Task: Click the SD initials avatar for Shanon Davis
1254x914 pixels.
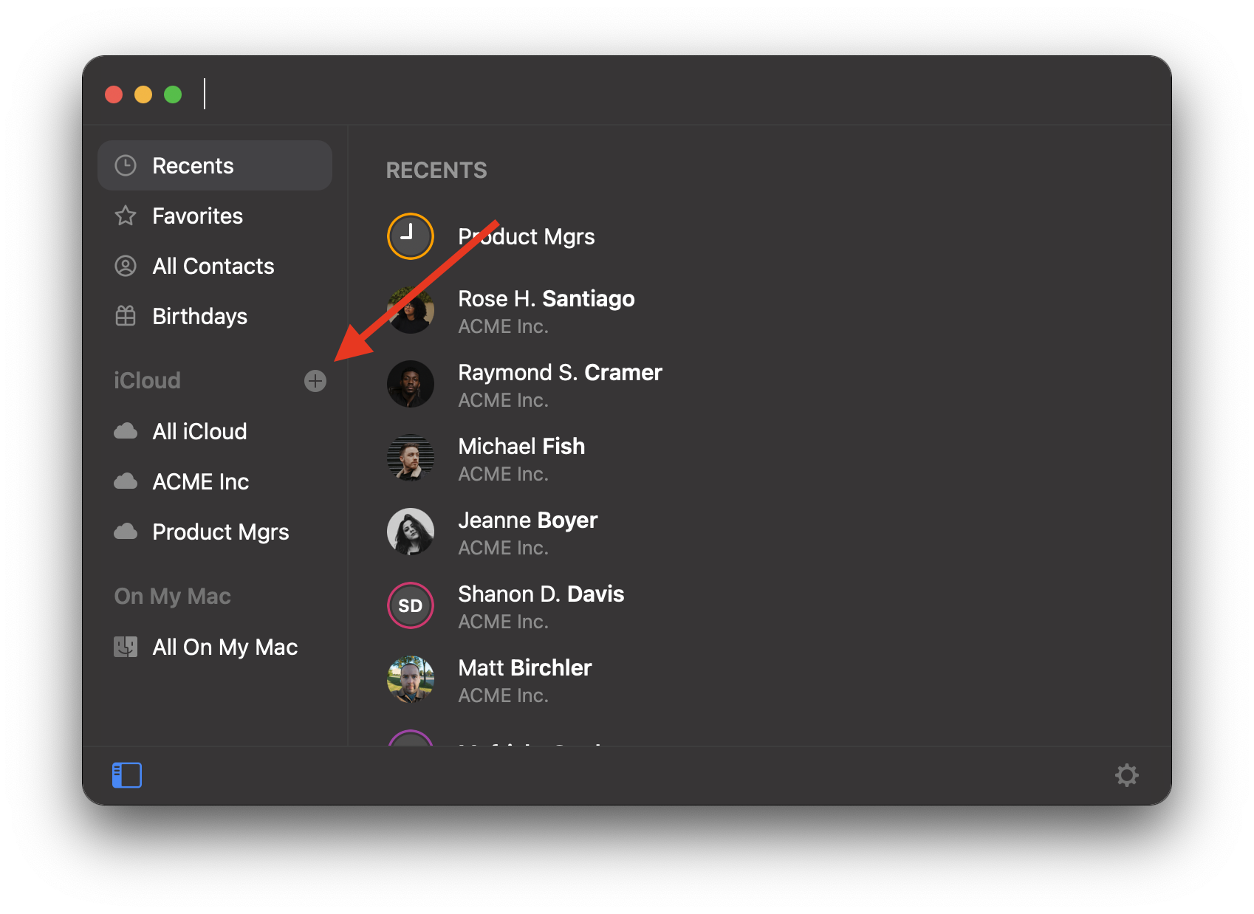Action: pos(411,605)
